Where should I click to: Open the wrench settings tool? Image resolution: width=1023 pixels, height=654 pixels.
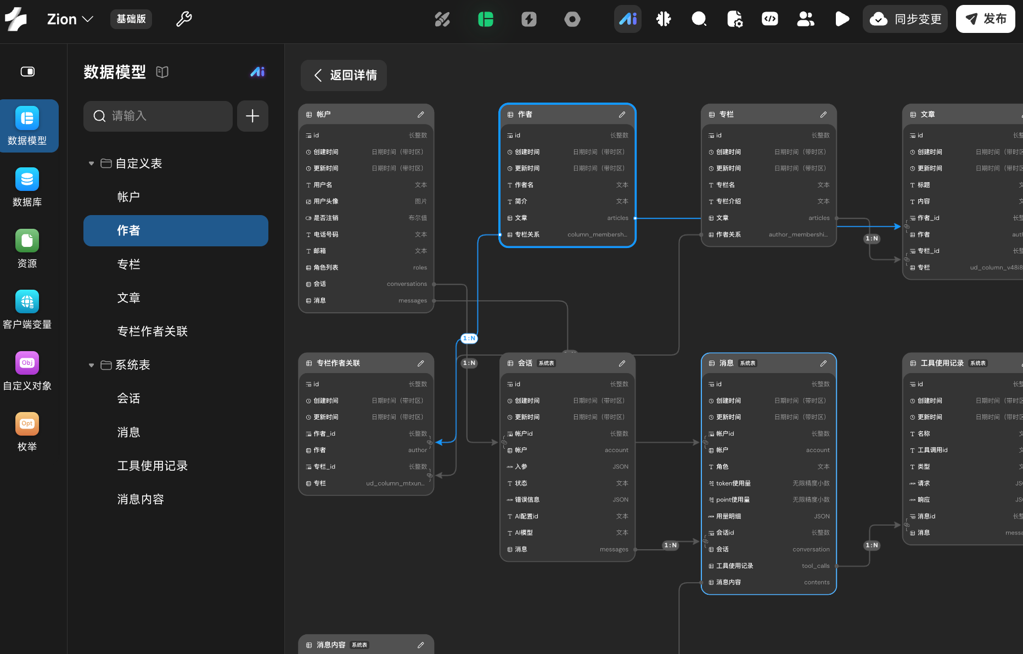click(x=184, y=19)
